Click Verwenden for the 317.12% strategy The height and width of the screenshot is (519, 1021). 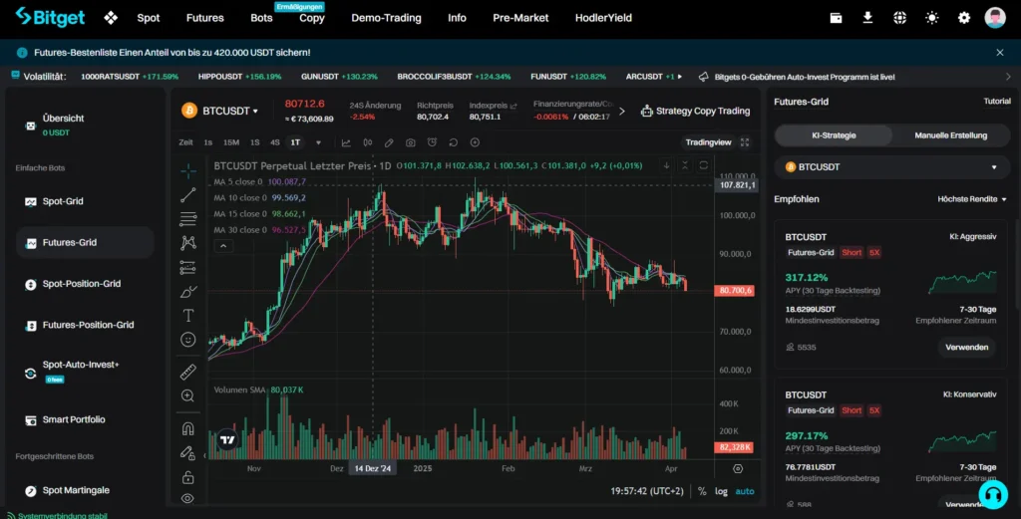point(966,348)
